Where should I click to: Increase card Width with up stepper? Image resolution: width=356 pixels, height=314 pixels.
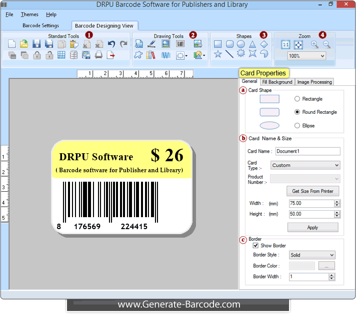tap(337, 202)
